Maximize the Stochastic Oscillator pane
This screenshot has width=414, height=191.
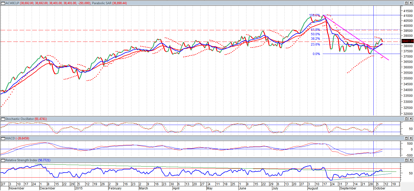406,119
